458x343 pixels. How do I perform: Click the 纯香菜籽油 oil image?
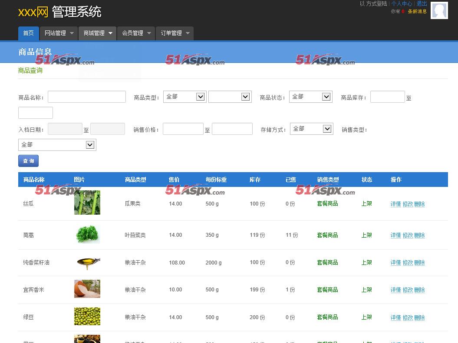[87, 262]
